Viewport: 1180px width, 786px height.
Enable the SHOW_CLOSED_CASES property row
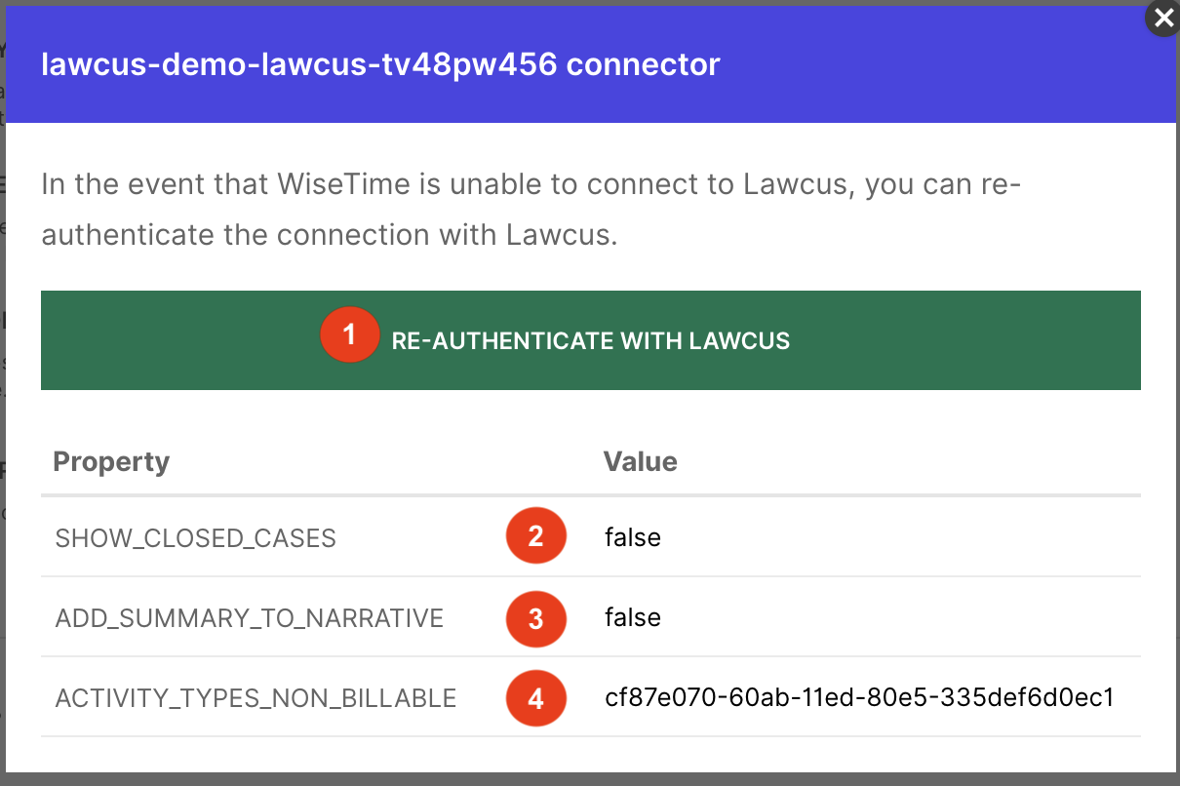coord(195,537)
